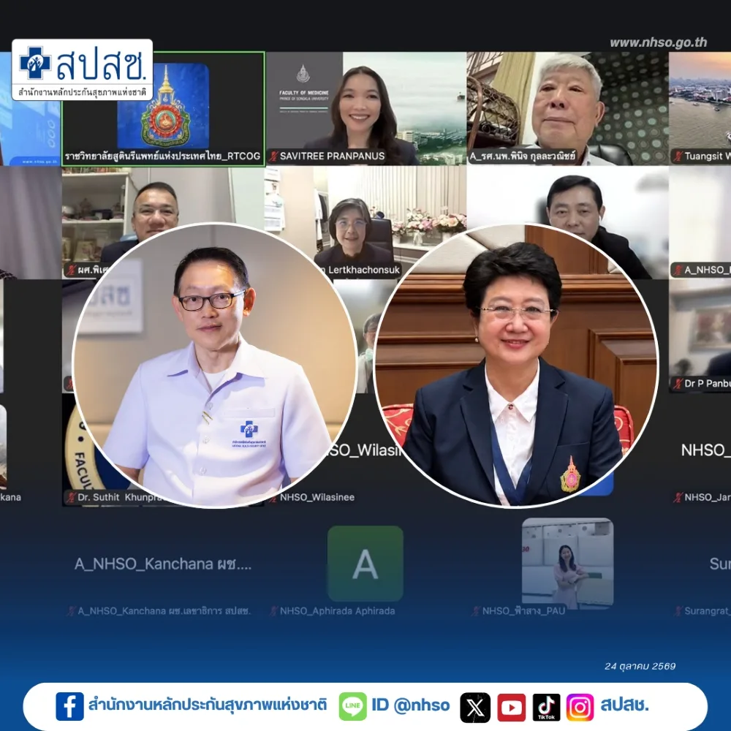Click the สปสช. text next to Instagram

(624, 705)
